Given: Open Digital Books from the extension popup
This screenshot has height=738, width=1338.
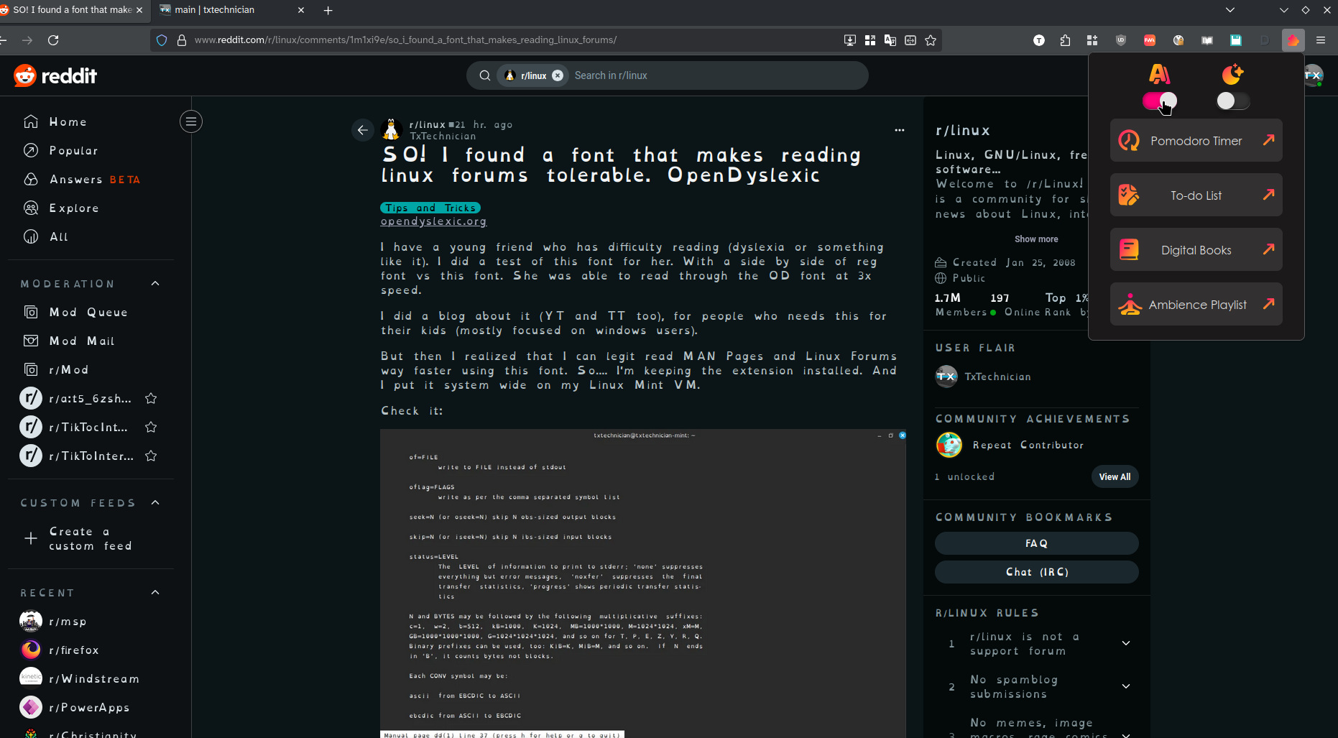Looking at the screenshot, I should click(x=1196, y=249).
